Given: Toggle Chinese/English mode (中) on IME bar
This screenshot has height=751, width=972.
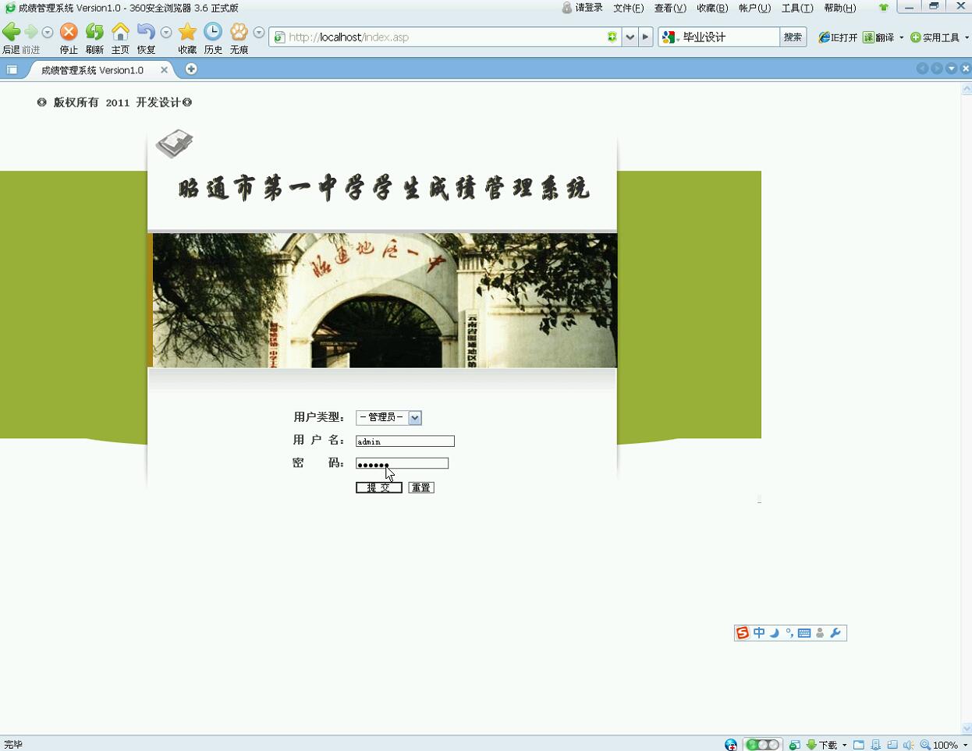Looking at the screenshot, I should click(x=759, y=633).
